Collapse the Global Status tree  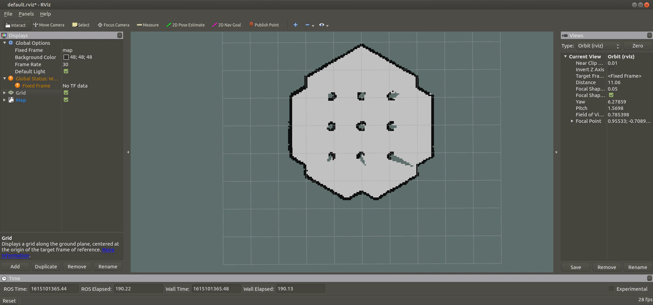4,78
